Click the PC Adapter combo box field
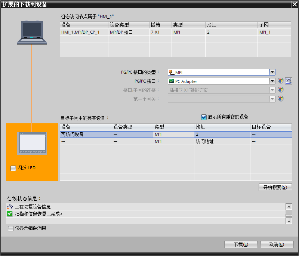The image size is (299, 256). [221, 81]
